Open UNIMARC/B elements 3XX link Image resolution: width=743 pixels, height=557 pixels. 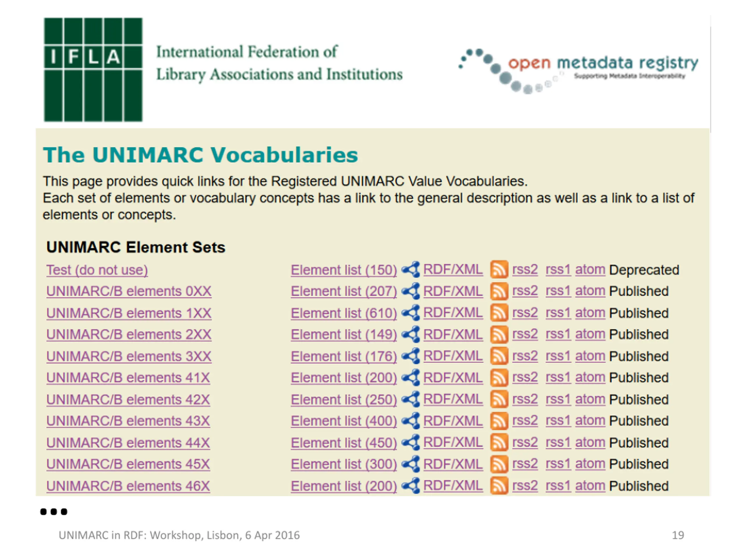click(129, 357)
